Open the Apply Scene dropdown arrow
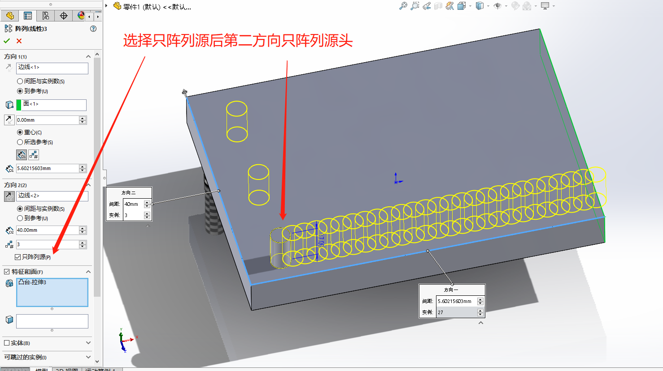 [536, 6]
